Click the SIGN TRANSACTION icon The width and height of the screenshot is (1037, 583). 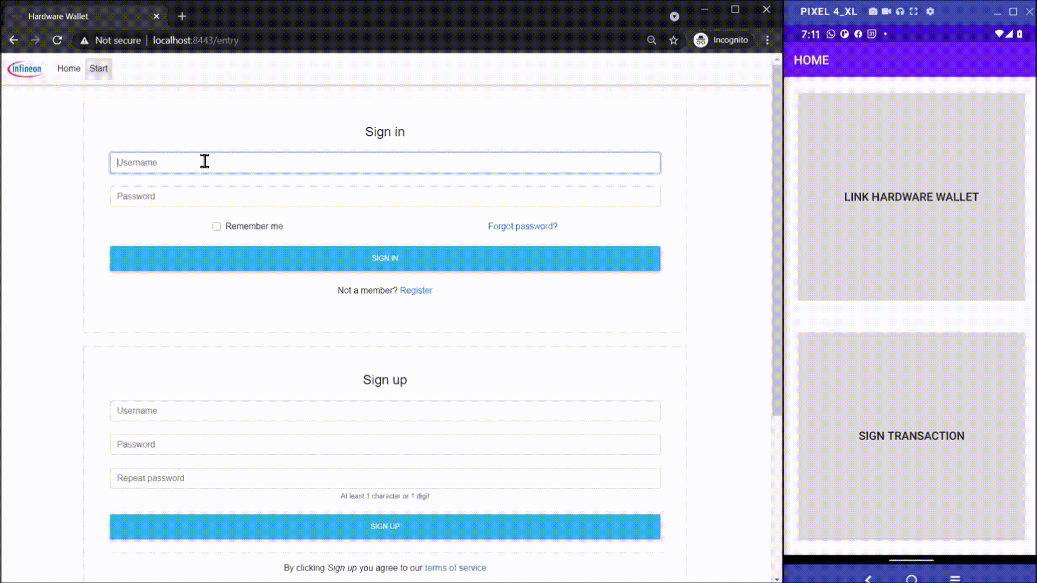[x=912, y=435]
